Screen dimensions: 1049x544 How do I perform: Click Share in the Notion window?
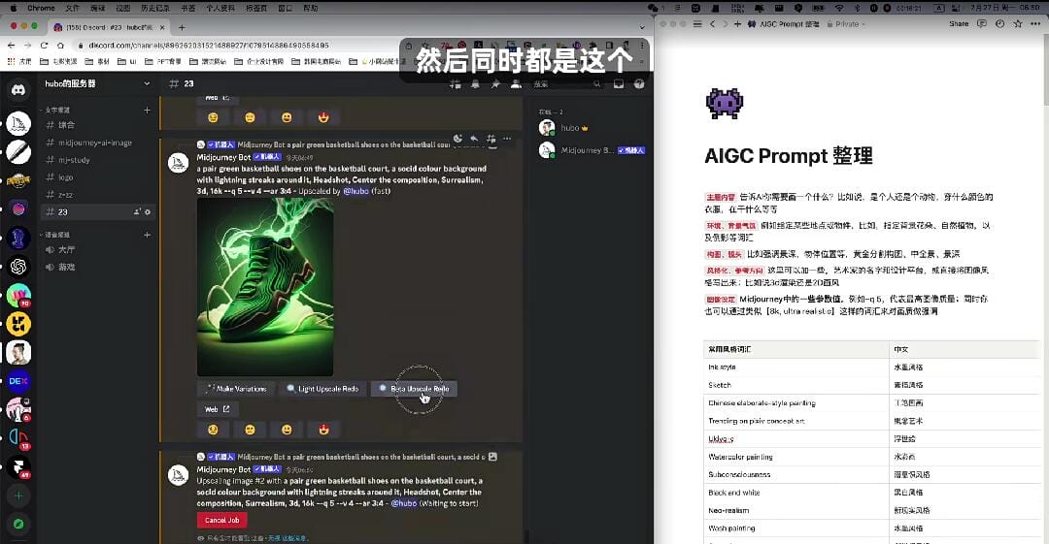959,24
